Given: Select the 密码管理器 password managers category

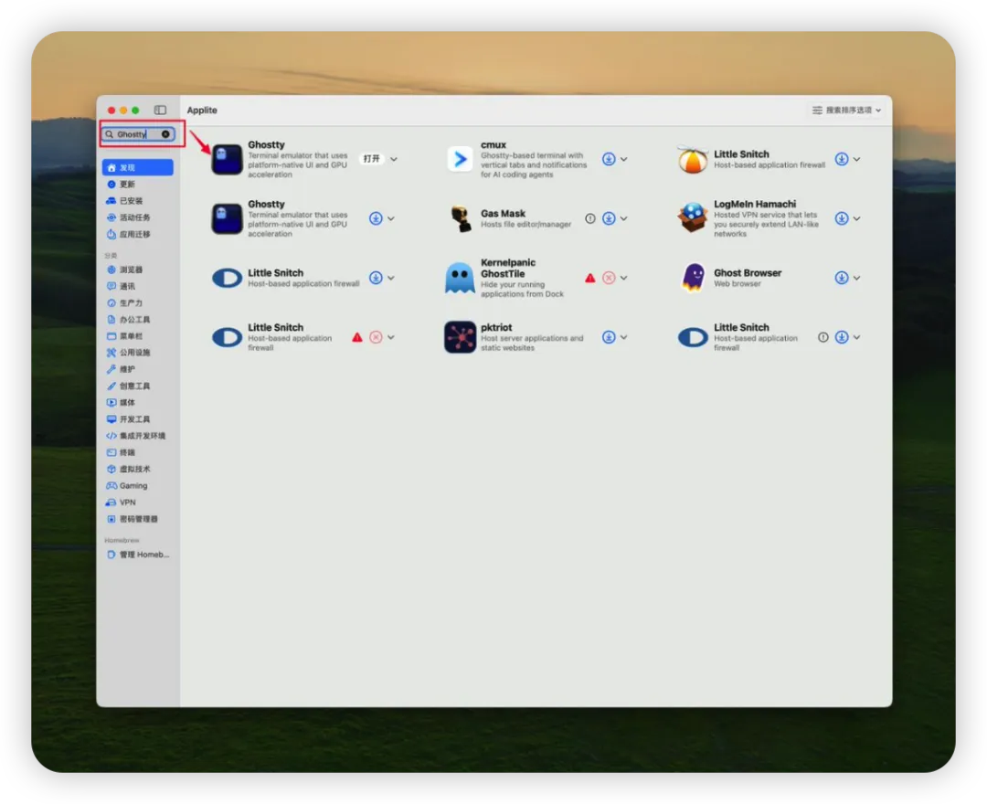Looking at the screenshot, I should coord(138,519).
